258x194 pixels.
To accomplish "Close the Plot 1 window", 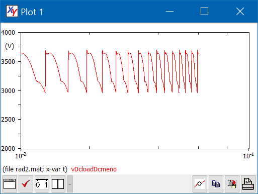I will [240, 12].
